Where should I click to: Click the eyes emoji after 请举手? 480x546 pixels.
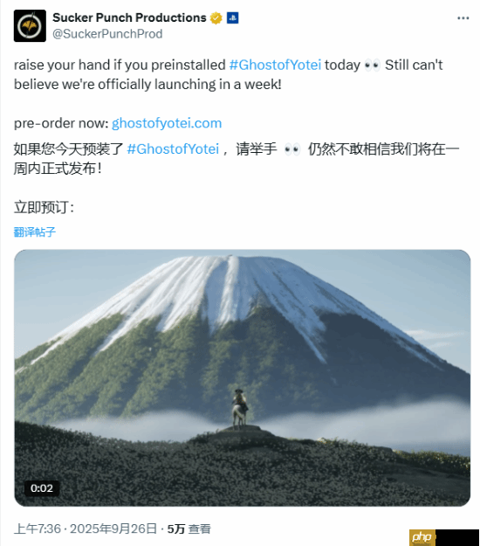pyautogui.click(x=292, y=149)
